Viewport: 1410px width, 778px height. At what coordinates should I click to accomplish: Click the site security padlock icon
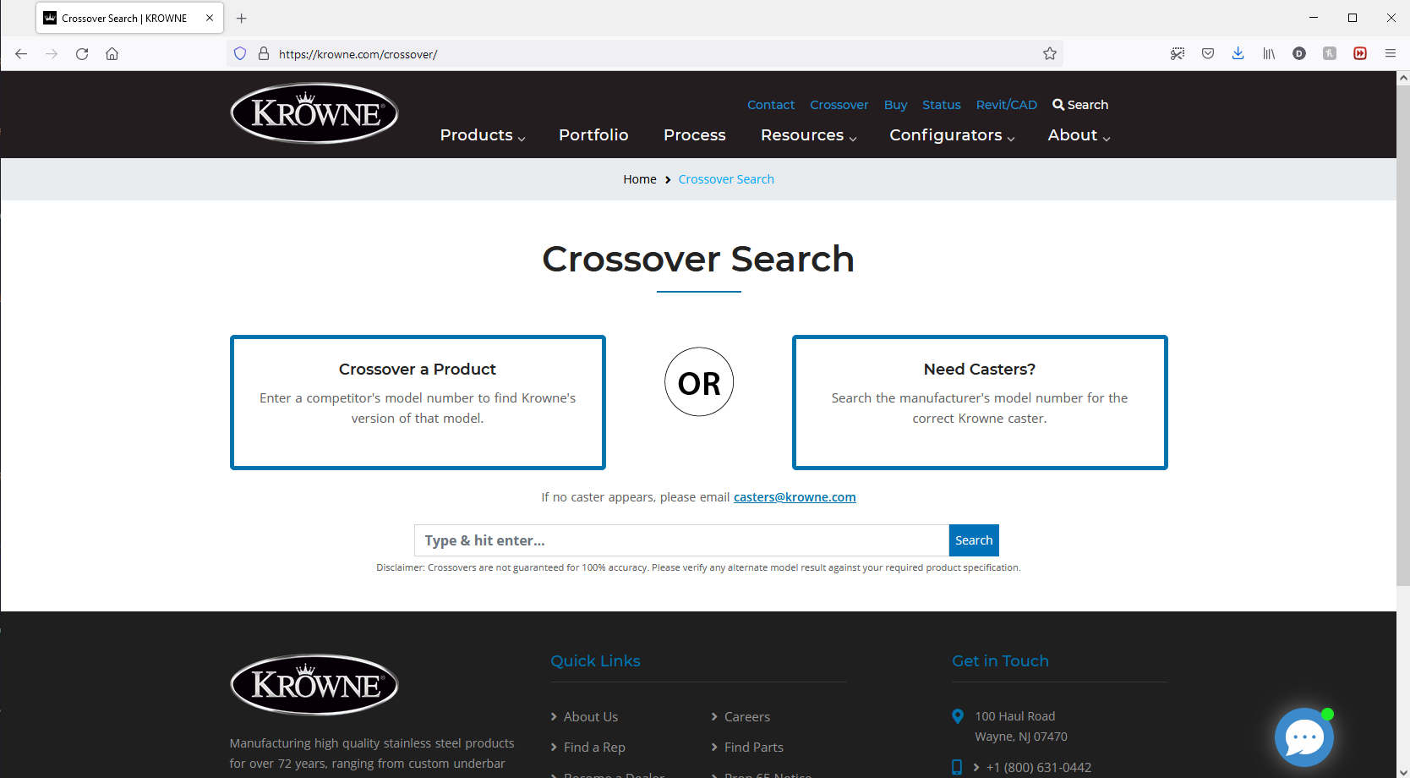264,54
